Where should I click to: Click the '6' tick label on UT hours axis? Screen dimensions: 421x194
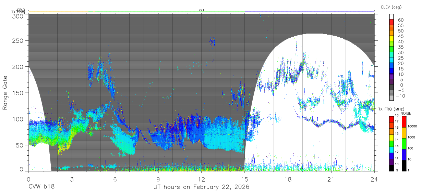pyautogui.click(x=115, y=179)
